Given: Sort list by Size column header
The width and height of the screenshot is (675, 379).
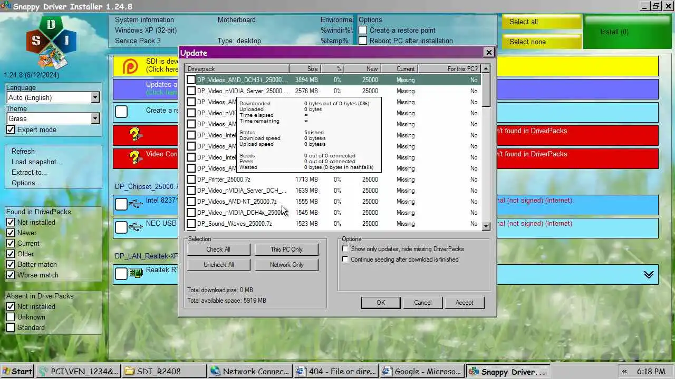Looking at the screenshot, I should click(305, 69).
